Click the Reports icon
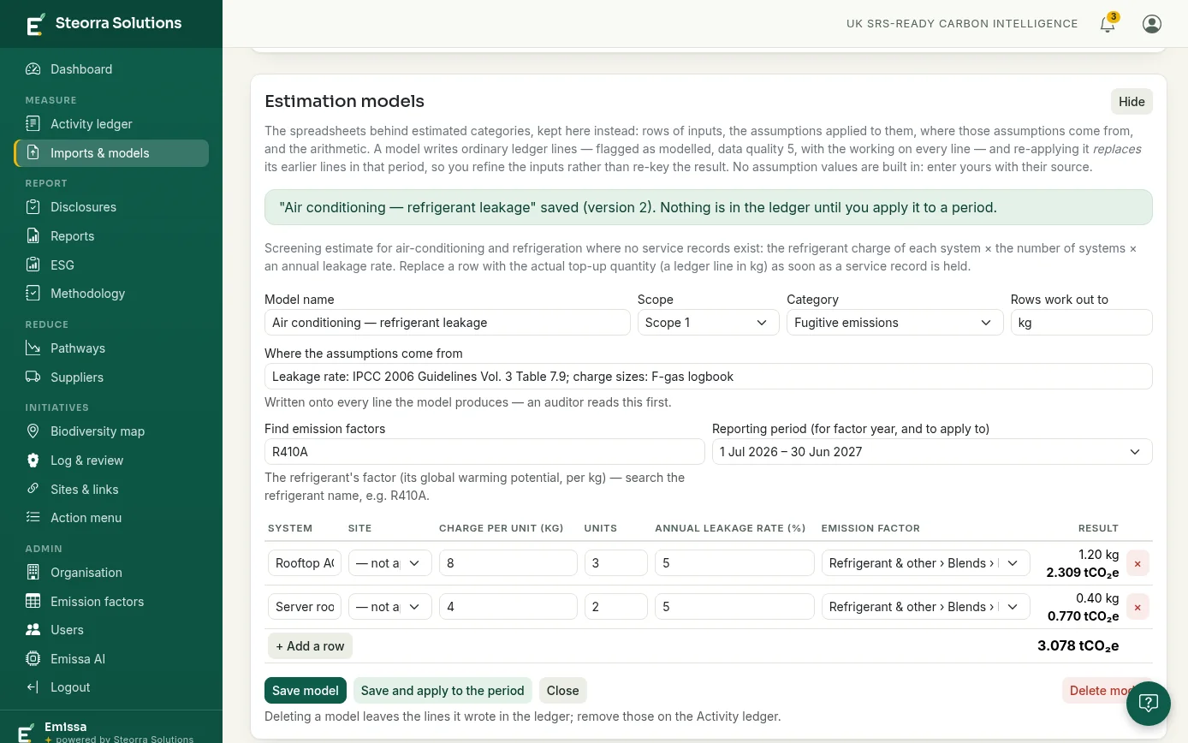 coord(33,236)
